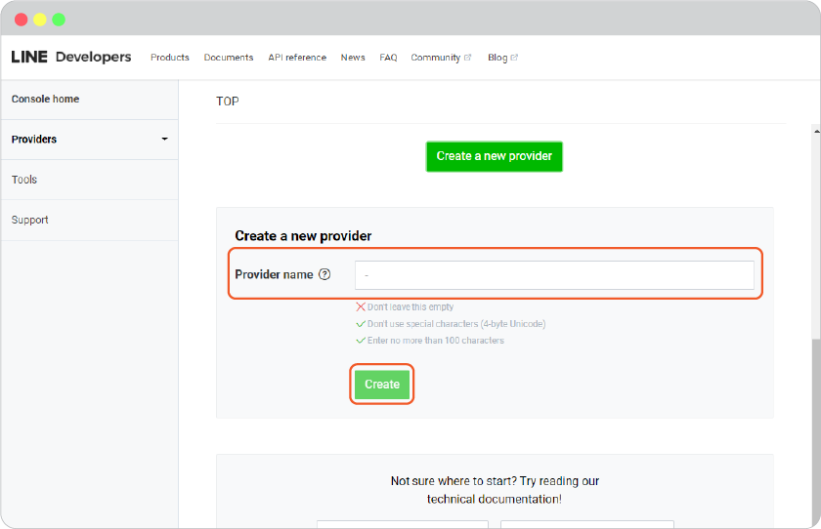Open the Products menu
Viewport: 821px width, 529px height.
point(170,58)
